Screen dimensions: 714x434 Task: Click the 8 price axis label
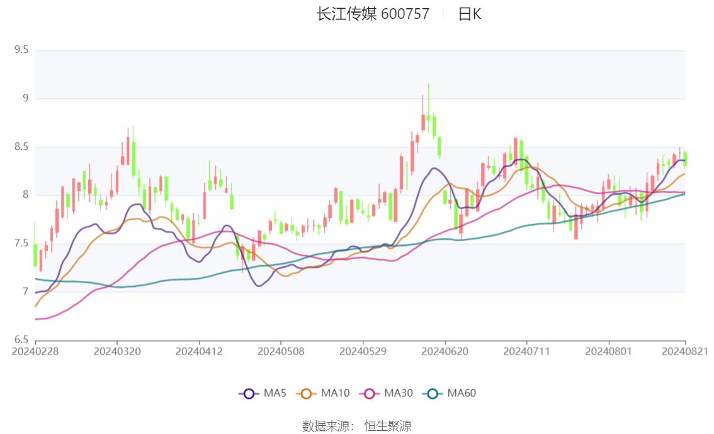pyautogui.click(x=25, y=195)
